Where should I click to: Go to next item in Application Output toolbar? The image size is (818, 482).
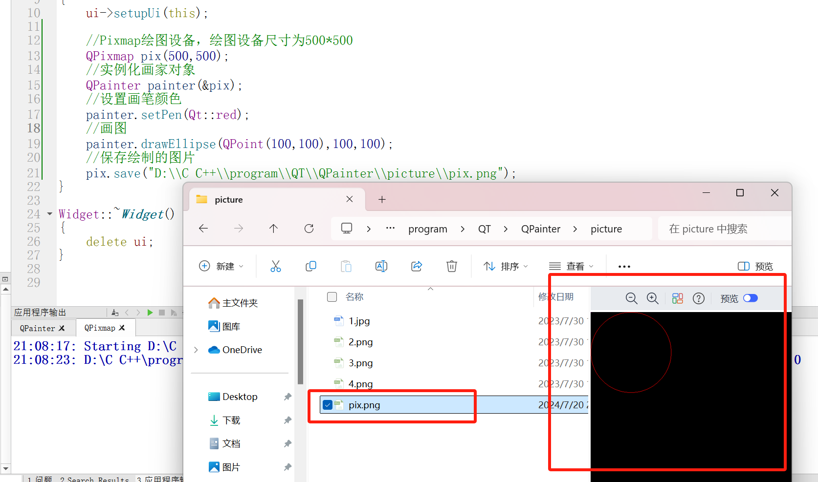(138, 313)
